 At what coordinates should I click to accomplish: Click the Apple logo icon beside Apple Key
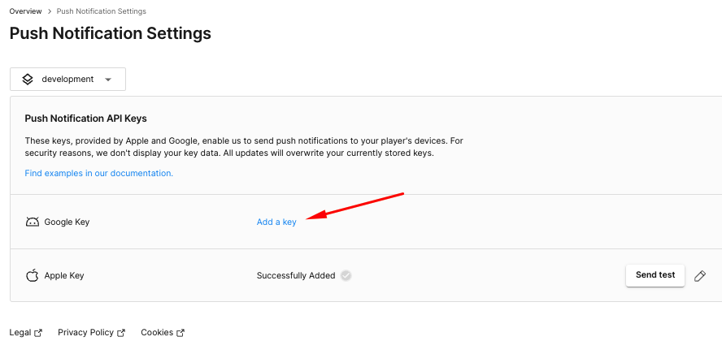(x=33, y=275)
